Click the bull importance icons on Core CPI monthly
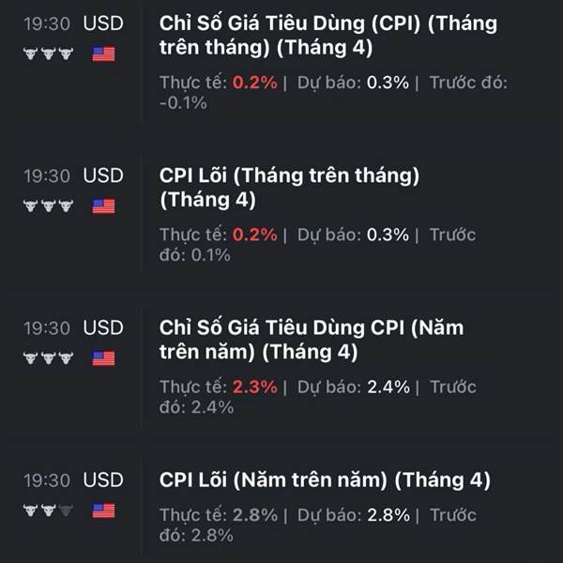Screen dimensions: 563x563 coord(49,205)
